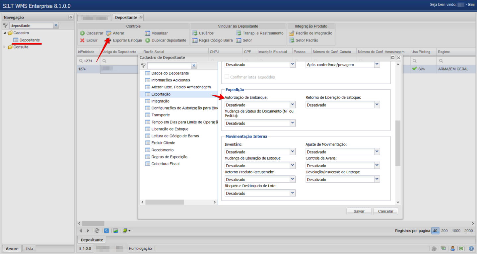Viewport: 477px width, 254px height.
Task: Click the Padrão de Integração toolbar icon
Action: point(292,33)
